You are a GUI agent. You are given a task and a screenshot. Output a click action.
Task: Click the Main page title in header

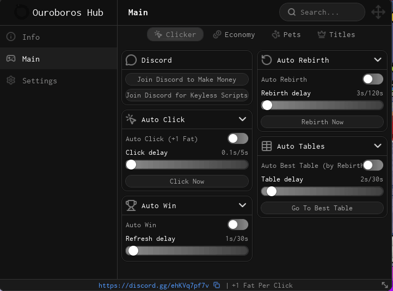coord(138,13)
